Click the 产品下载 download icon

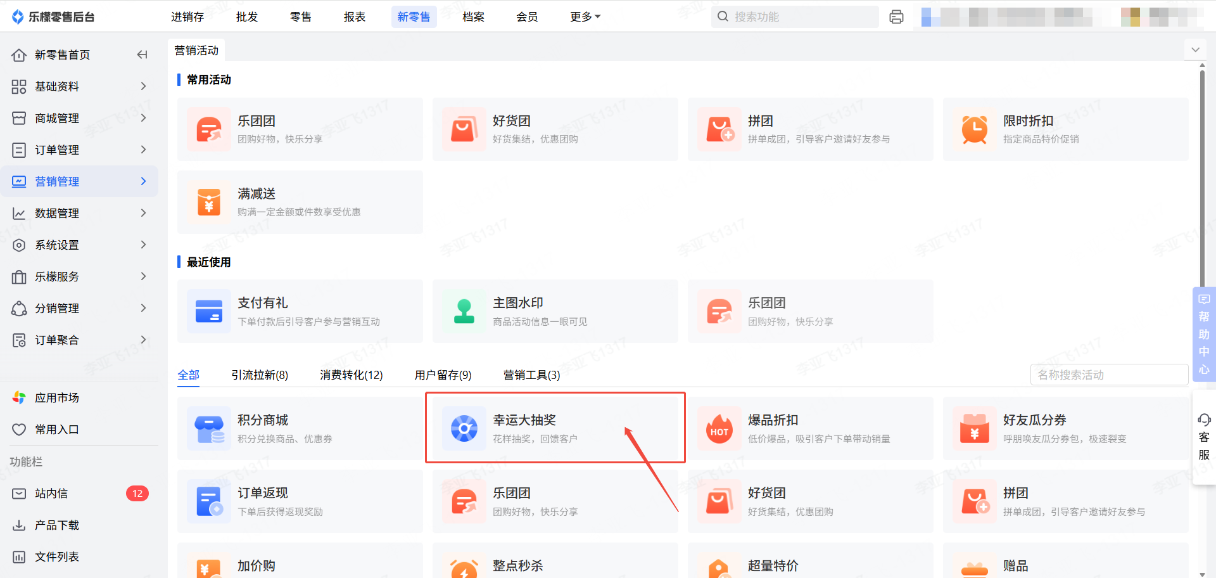click(x=19, y=525)
